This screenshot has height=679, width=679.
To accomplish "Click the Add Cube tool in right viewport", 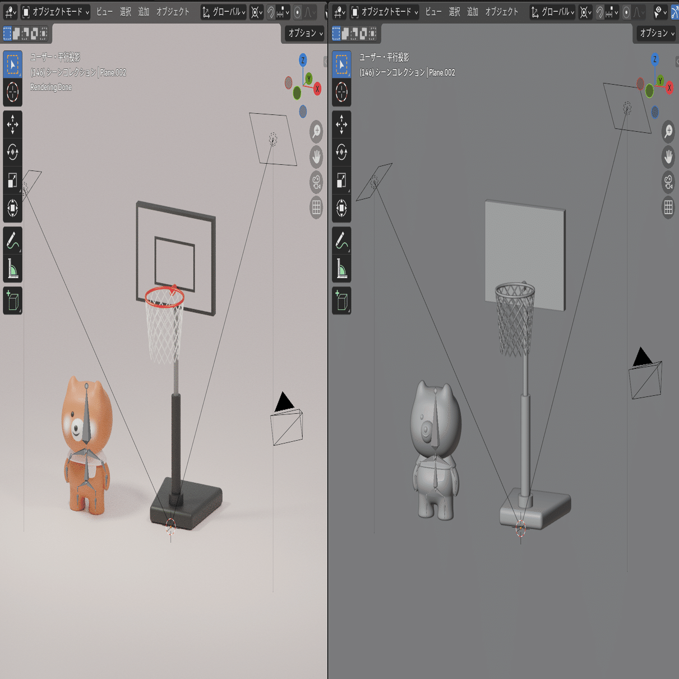I will pos(341,301).
